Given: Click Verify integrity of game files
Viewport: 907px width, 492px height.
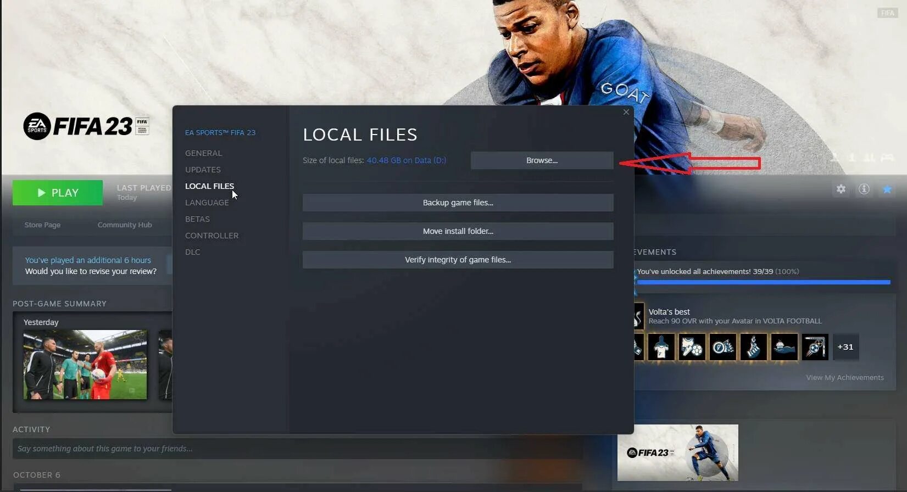Looking at the screenshot, I should point(458,260).
